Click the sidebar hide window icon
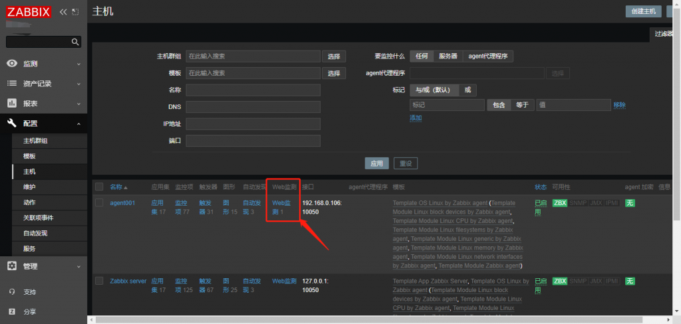Screen dimensions: 681x324 [x=76, y=12]
